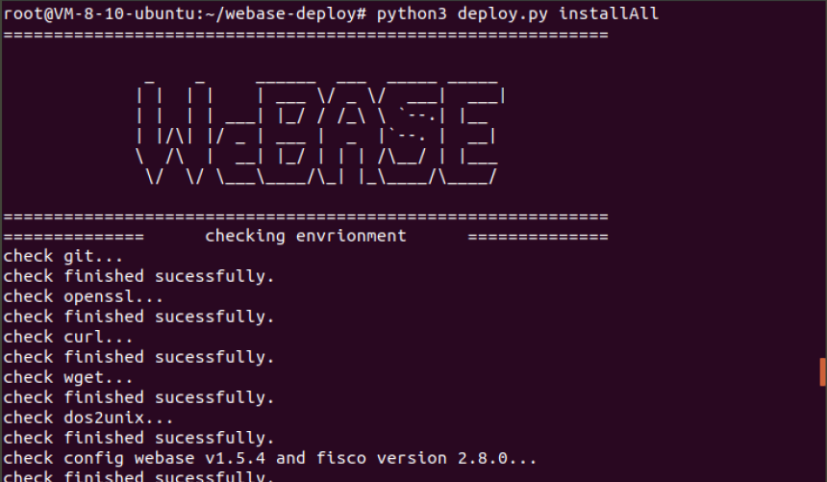
Task: Click 'check finished sucessfully.' below check dos2unix
Action: point(138,438)
